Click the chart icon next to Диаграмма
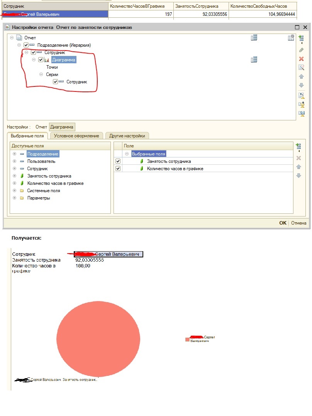This screenshot has height=416, width=312. click(47, 60)
